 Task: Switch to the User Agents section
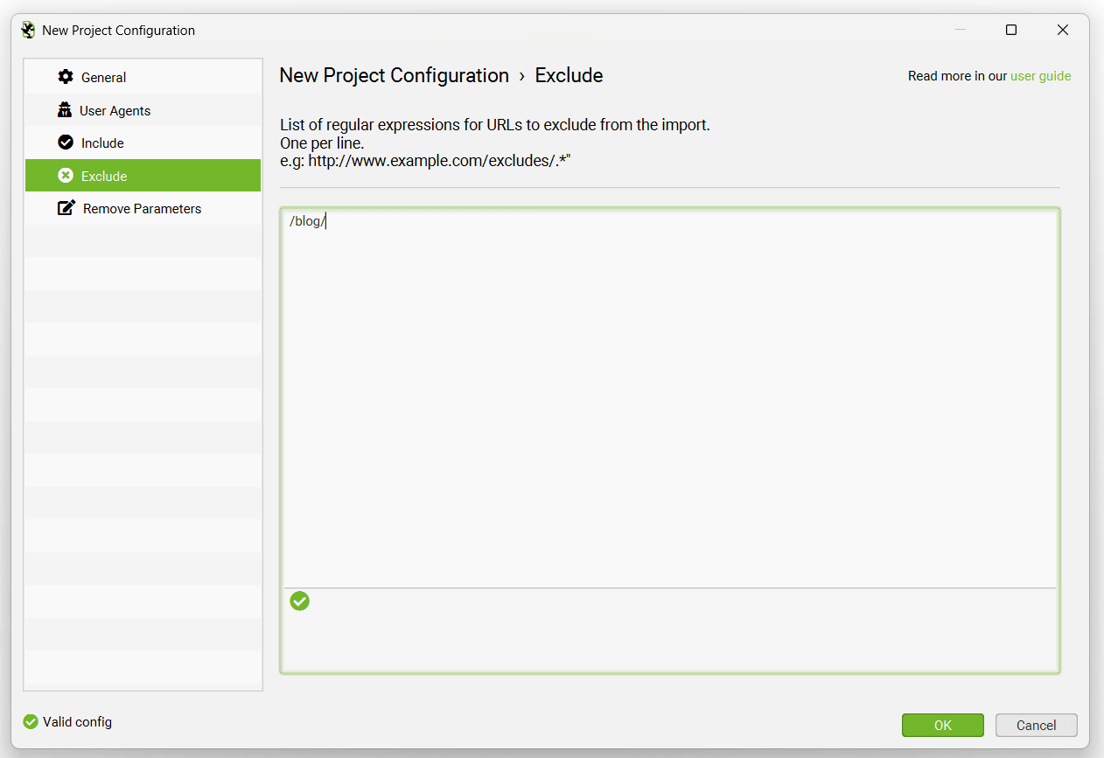(143, 110)
